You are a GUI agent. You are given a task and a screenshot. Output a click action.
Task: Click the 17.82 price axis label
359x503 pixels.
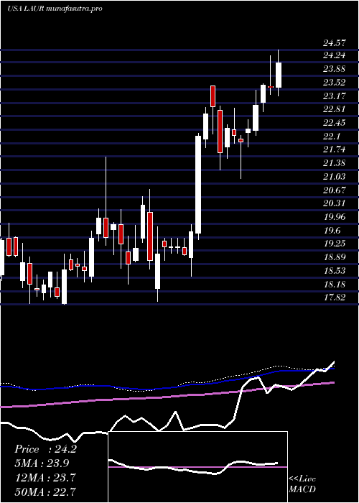(x=334, y=297)
